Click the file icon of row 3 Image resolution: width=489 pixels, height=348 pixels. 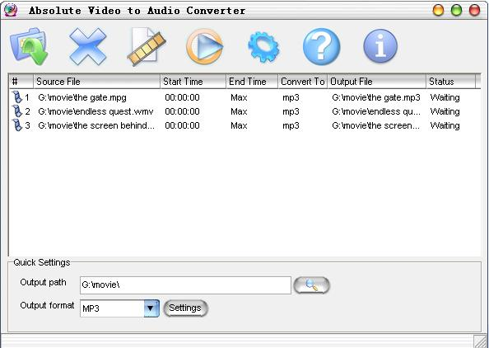tap(16, 125)
